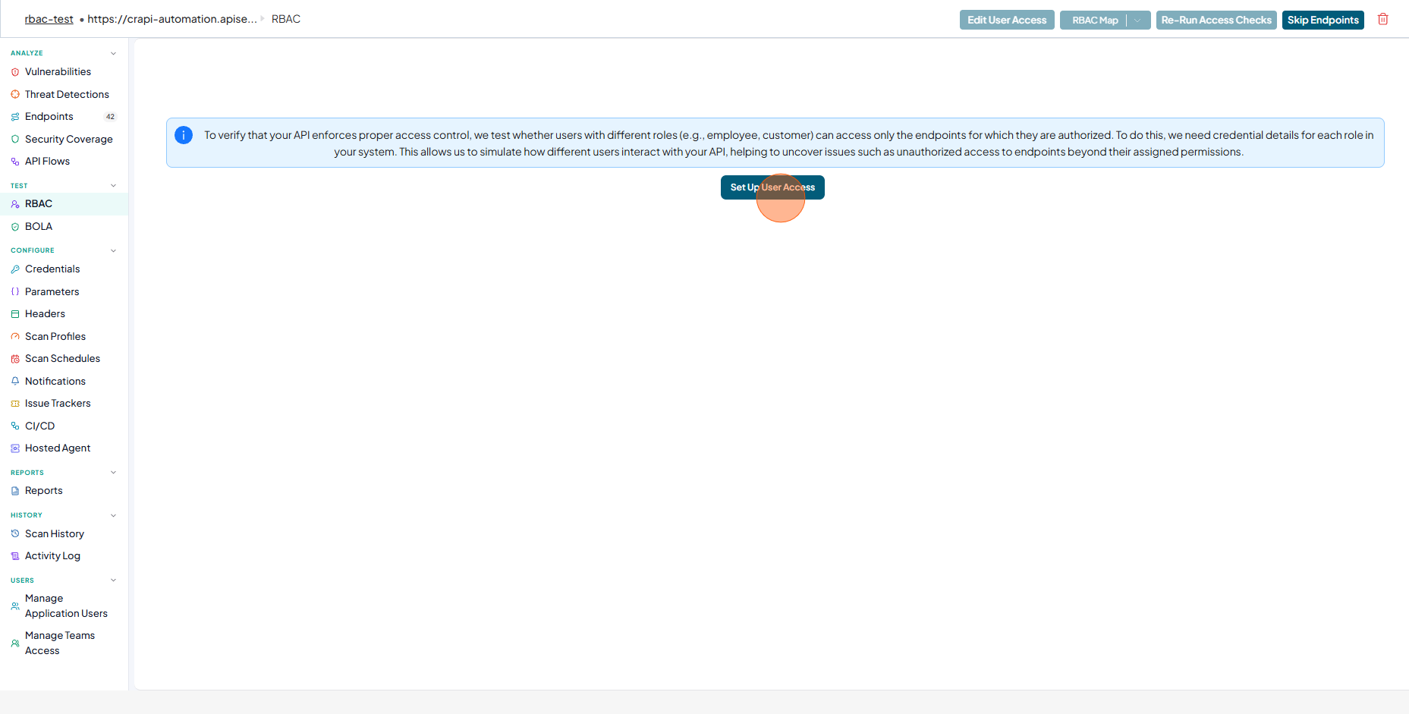Screen dimensions: 1409x714
Task: Click the blue info icon in banner
Action: (184, 135)
